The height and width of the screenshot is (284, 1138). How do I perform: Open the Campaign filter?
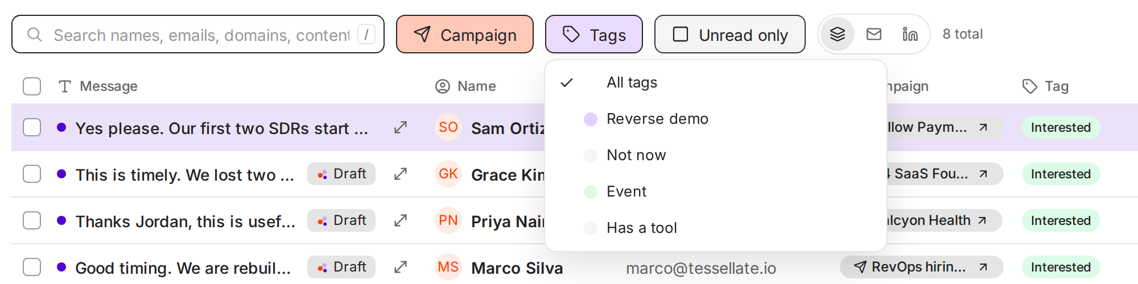[464, 34]
